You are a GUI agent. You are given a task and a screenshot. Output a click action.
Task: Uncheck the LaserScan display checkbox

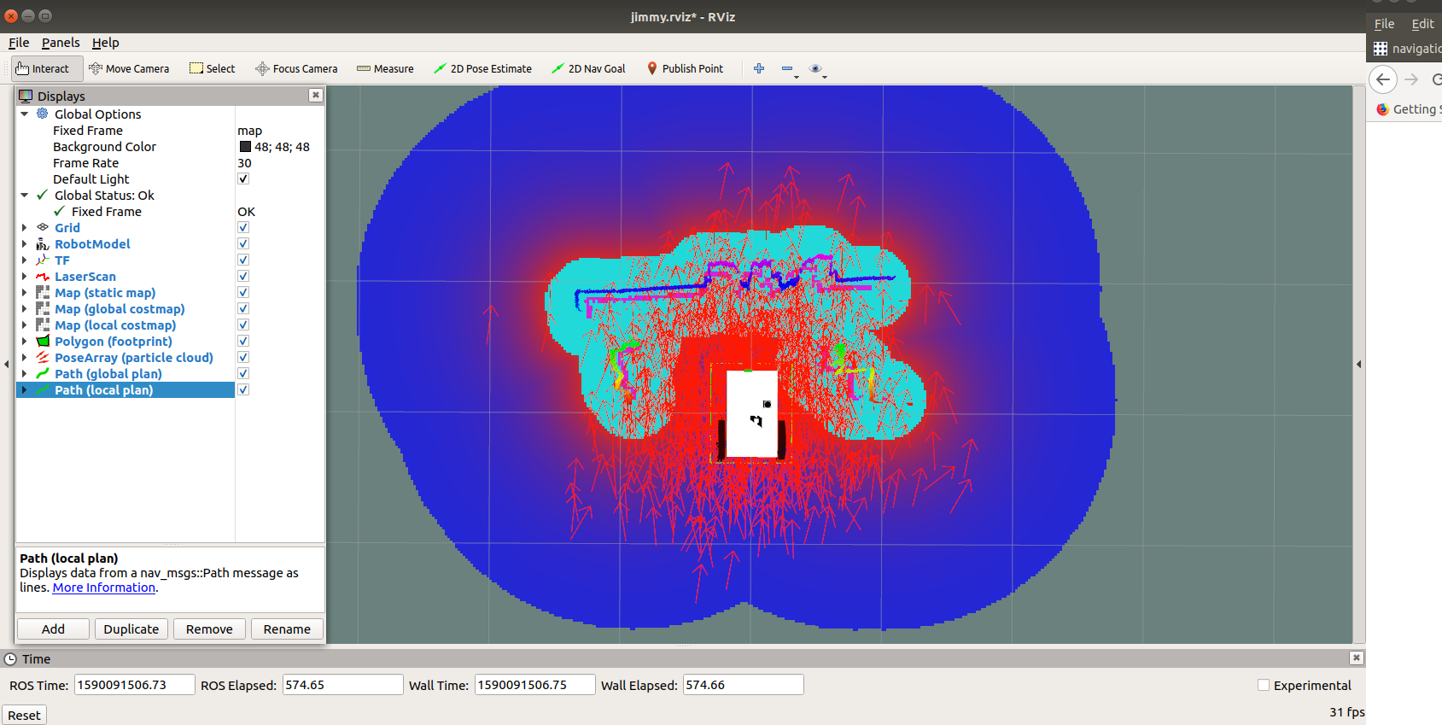click(x=243, y=276)
